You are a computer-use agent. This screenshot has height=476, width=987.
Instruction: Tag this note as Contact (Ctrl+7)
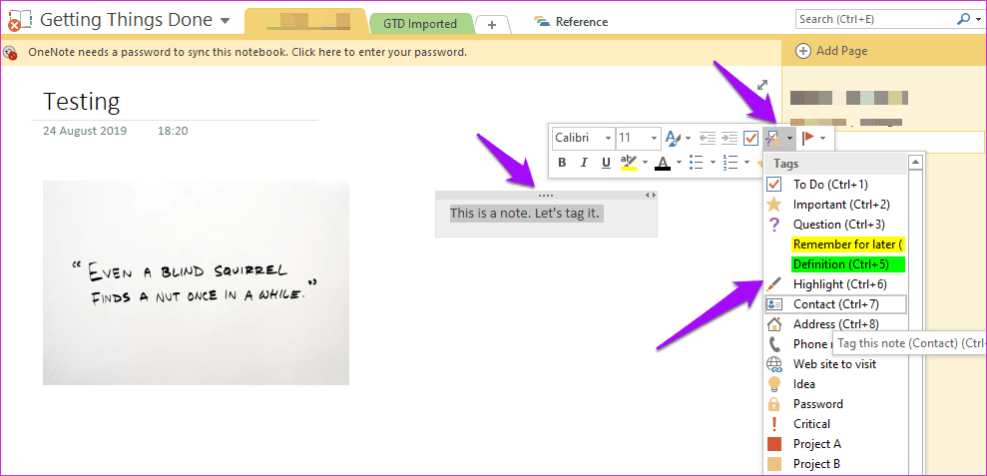[835, 304]
